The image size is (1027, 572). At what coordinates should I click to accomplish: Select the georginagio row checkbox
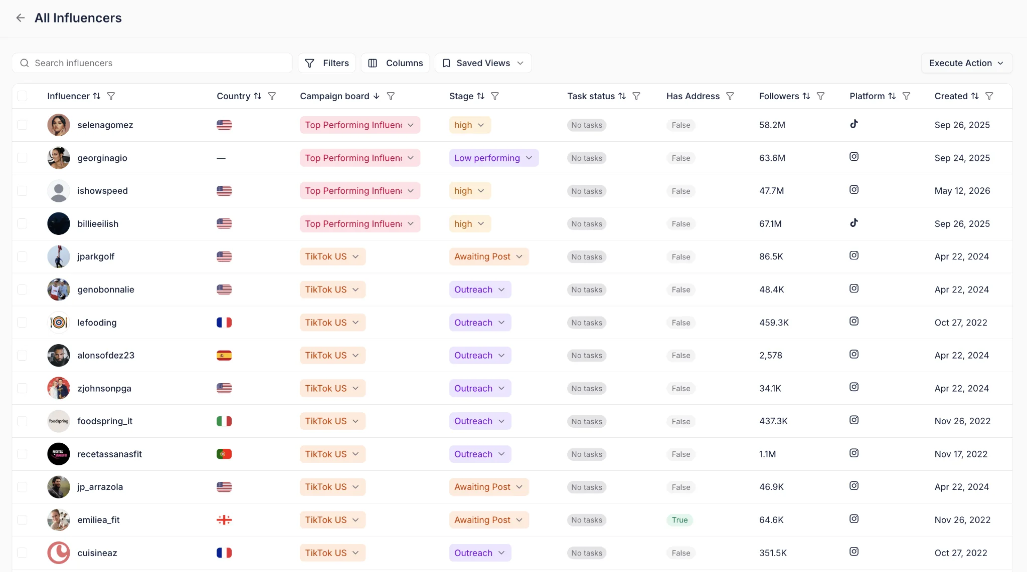coord(22,158)
